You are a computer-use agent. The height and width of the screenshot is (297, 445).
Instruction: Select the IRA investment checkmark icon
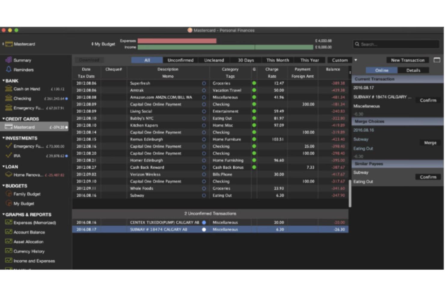point(9,156)
